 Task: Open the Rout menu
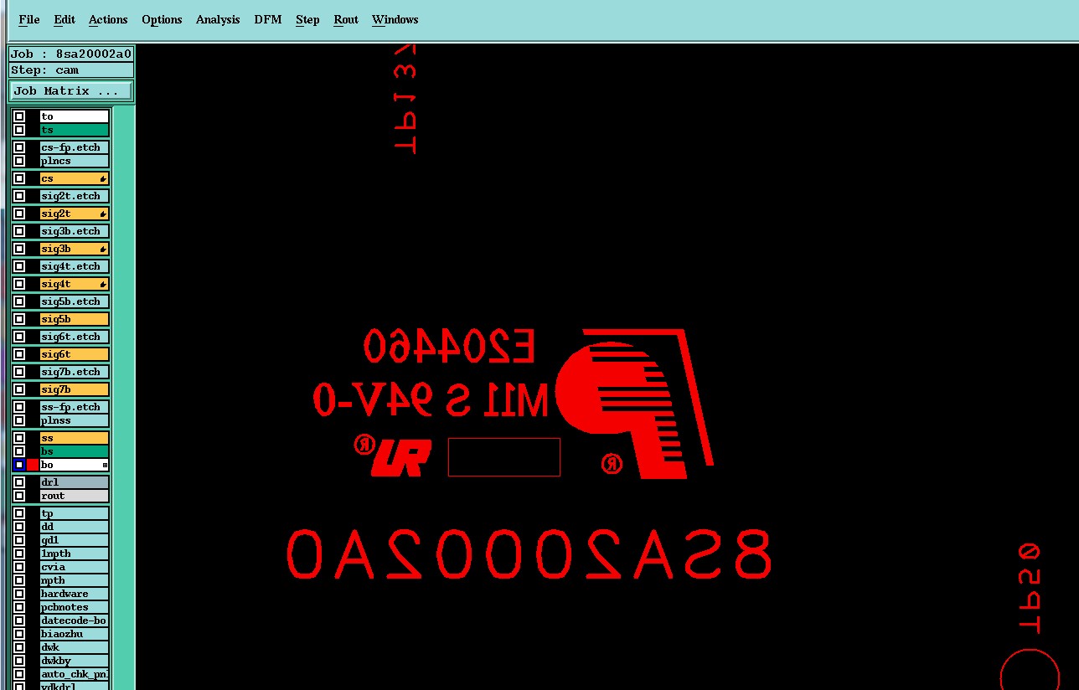[346, 19]
